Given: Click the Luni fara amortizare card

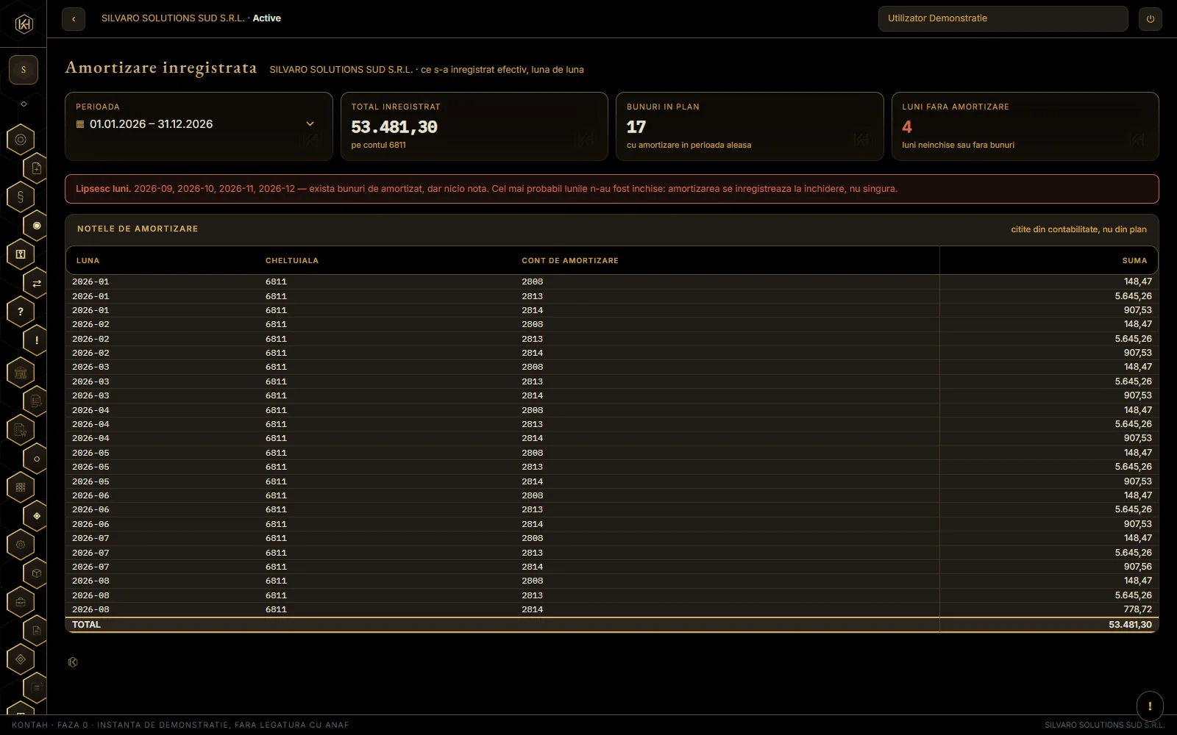Looking at the screenshot, I should pyautogui.click(x=1025, y=126).
